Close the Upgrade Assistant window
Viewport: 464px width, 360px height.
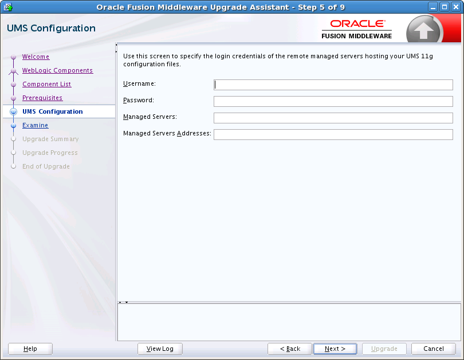coord(456,7)
